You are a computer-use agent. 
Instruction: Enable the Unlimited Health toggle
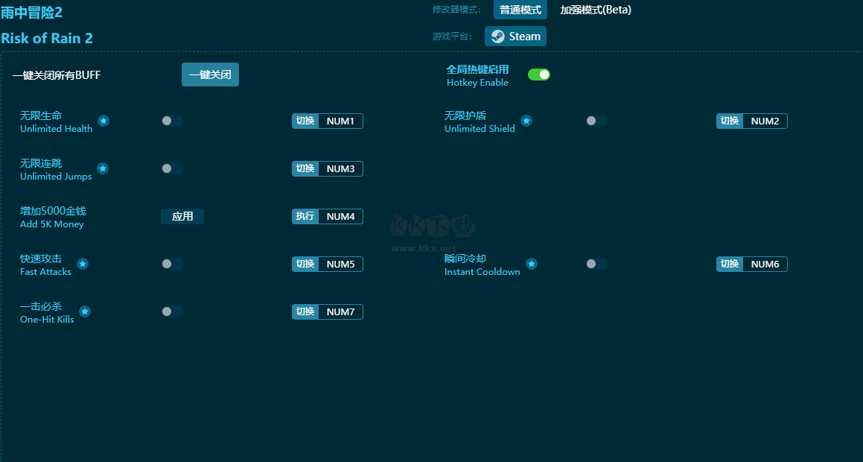pos(172,121)
